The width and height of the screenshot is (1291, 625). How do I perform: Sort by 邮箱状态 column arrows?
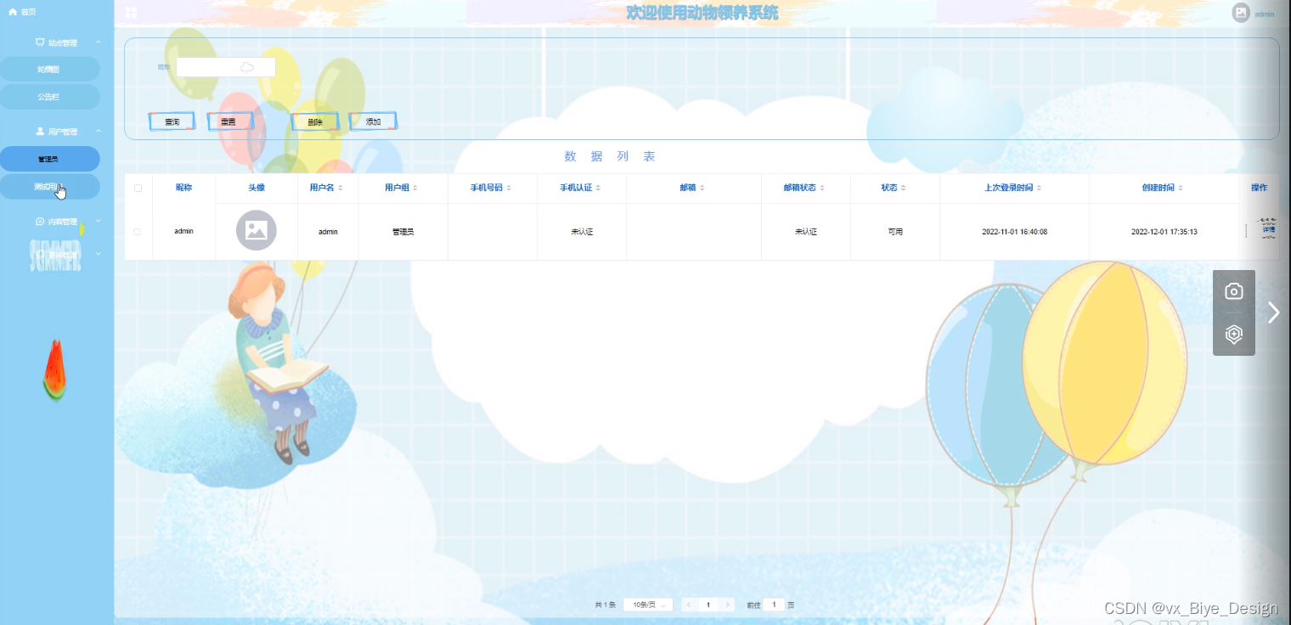tap(822, 188)
